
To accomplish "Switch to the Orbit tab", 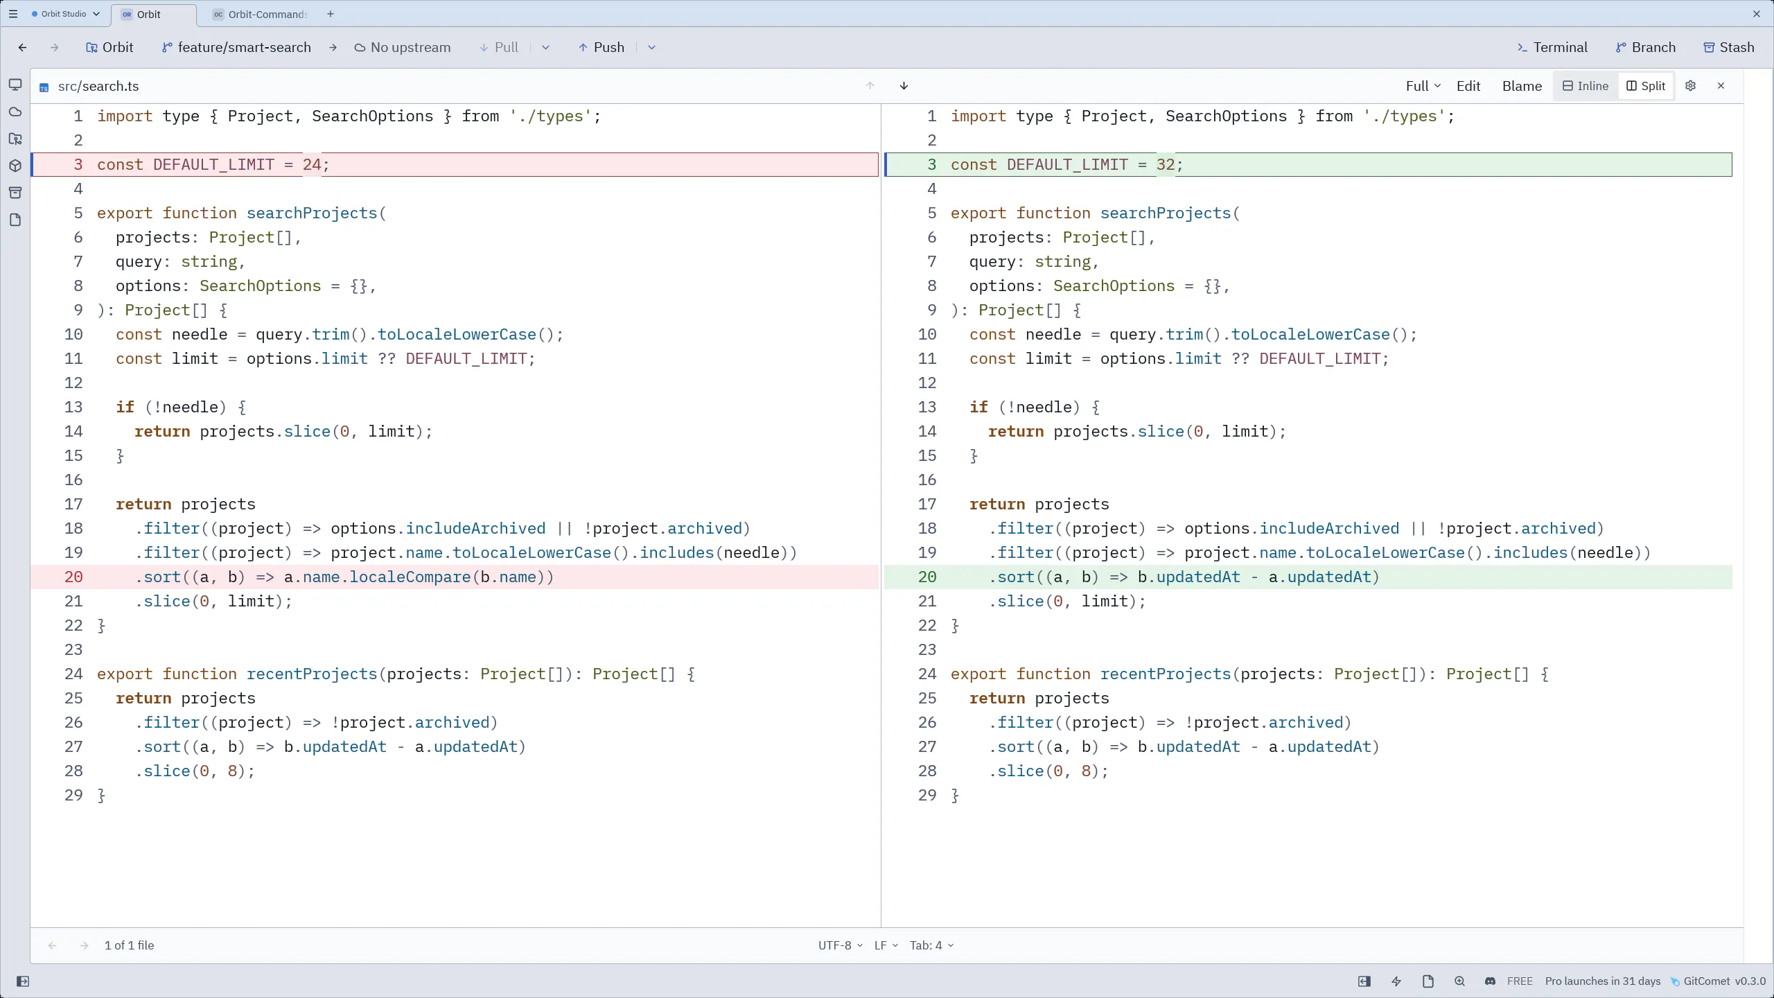I will [x=152, y=15].
